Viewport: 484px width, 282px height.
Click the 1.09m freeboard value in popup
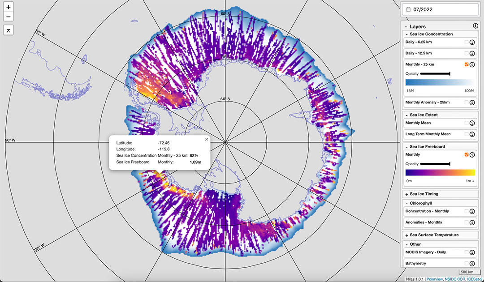(x=195, y=162)
